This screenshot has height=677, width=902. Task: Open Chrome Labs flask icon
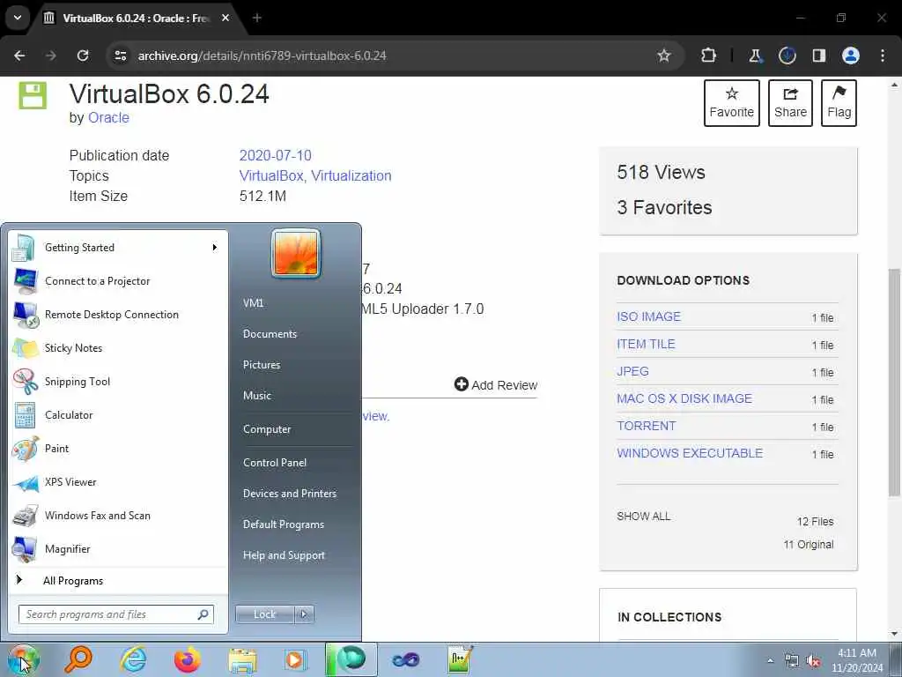coord(755,56)
